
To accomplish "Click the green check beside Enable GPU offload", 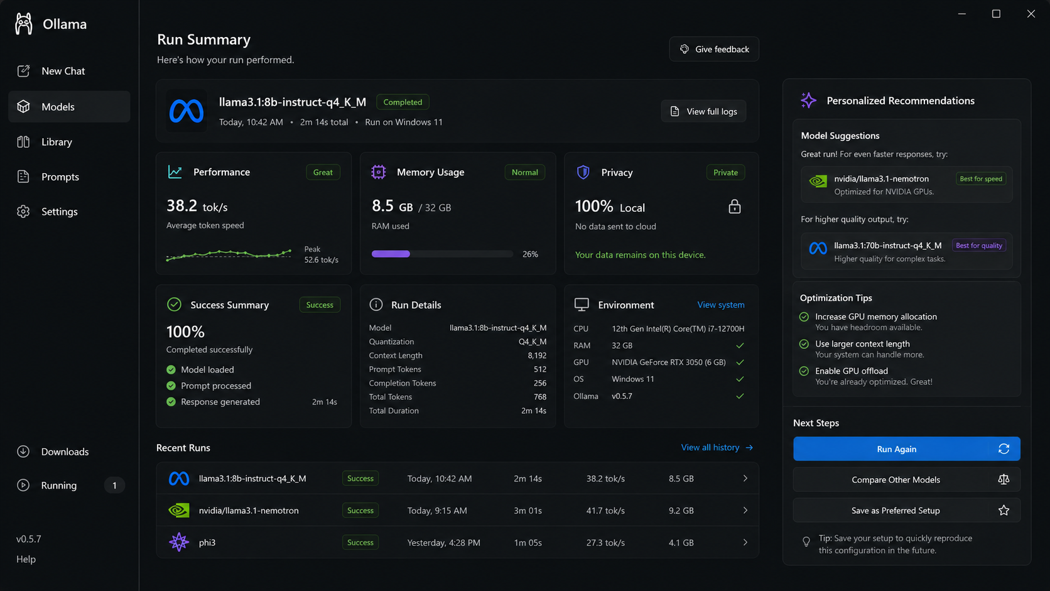I will (x=804, y=371).
